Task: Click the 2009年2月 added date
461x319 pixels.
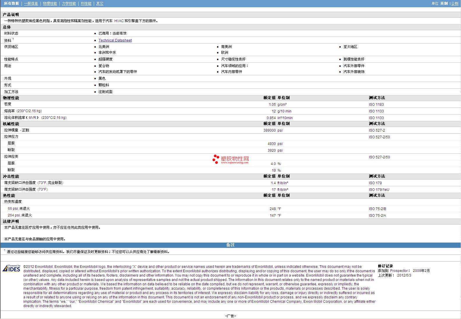Action: [x=421, y=271]
